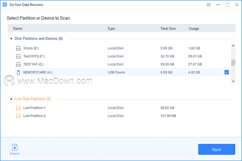Click the scroll up arrow of device list
This screenshot has height=161, width=242.
233,46
